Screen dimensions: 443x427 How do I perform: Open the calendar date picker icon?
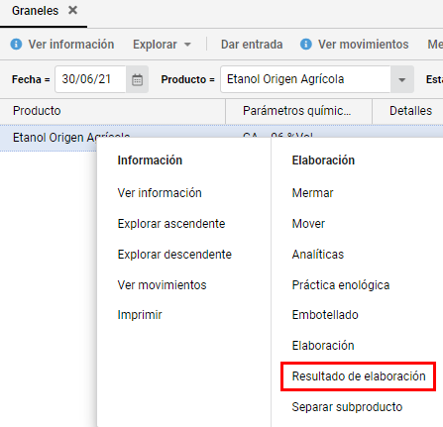click(x=137, y=79)
